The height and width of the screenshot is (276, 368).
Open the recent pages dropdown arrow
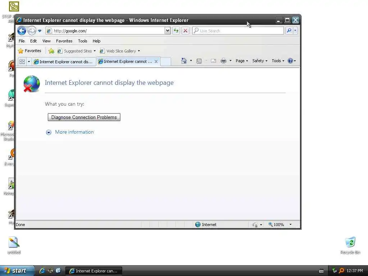click(x=40, y=31)
